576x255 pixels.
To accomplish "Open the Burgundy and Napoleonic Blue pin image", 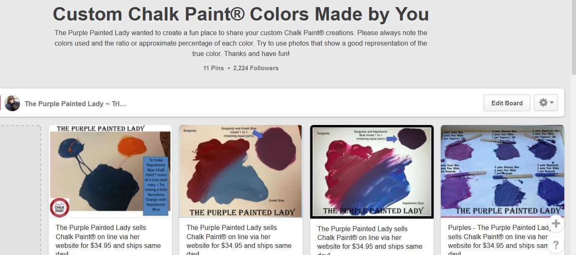I will (x=372, y=172).
